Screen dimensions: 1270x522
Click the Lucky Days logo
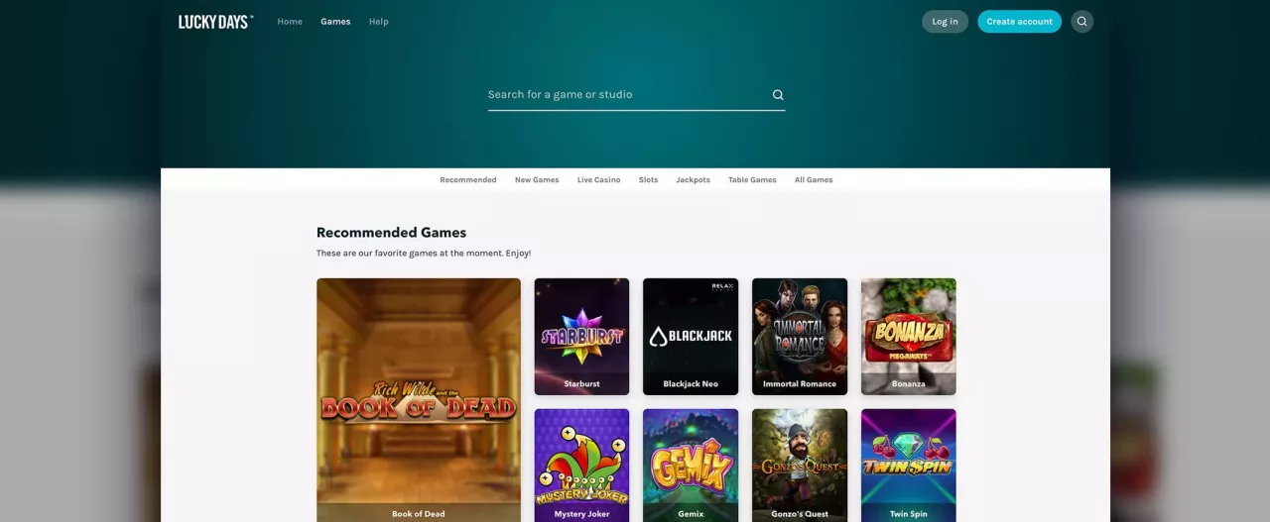tap(216, 22)
